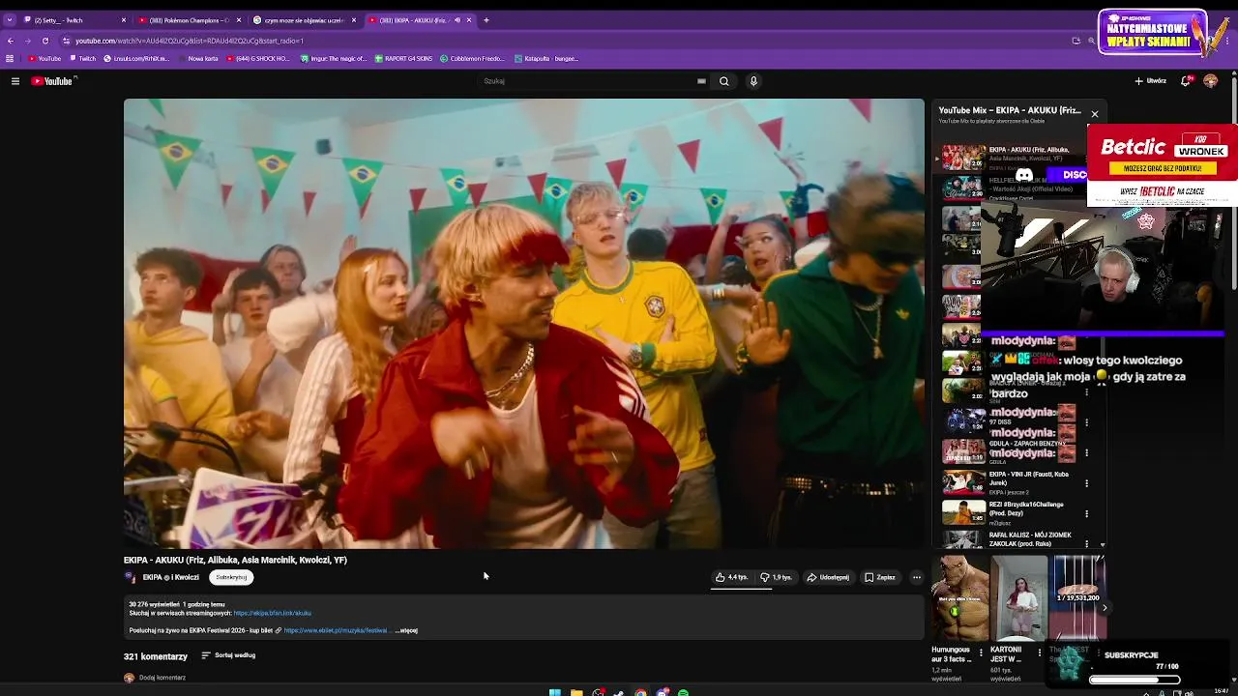Open the YouTube bookmark
This screenshot has height=696, width=1238.
[44, 59]
